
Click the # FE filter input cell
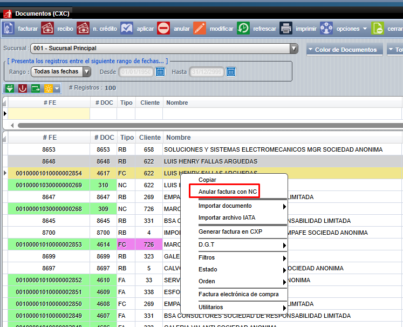(49, 113)
